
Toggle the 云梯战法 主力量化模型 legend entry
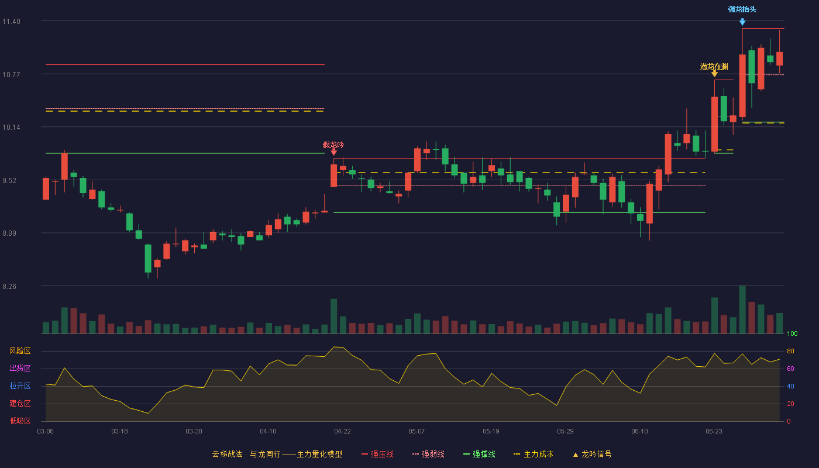[277, 454]
